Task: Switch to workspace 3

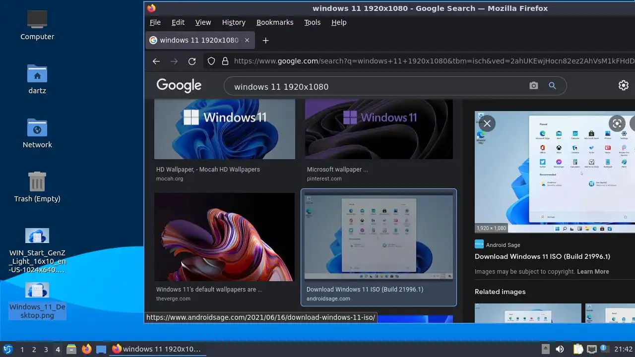Action: click(46, 350)
